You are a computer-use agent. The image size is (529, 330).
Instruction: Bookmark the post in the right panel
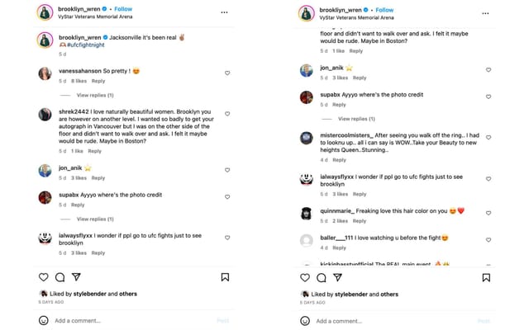(486, 278)
